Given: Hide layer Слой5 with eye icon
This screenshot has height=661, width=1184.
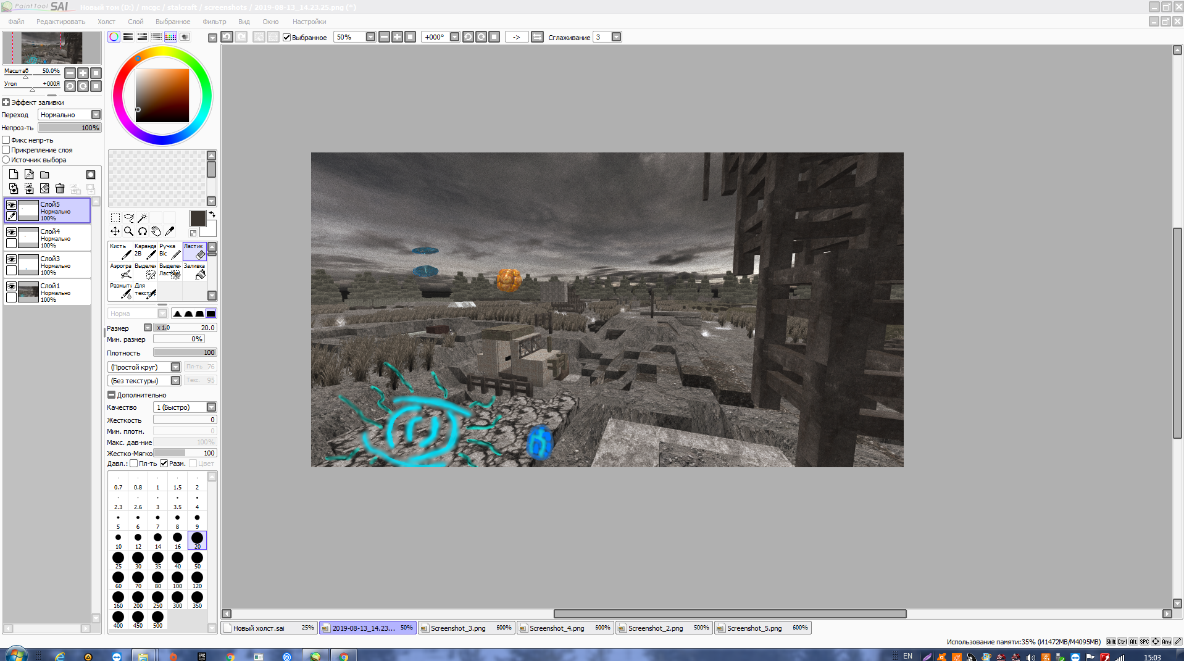Looking at the screenshot, I should pos(11,206).
